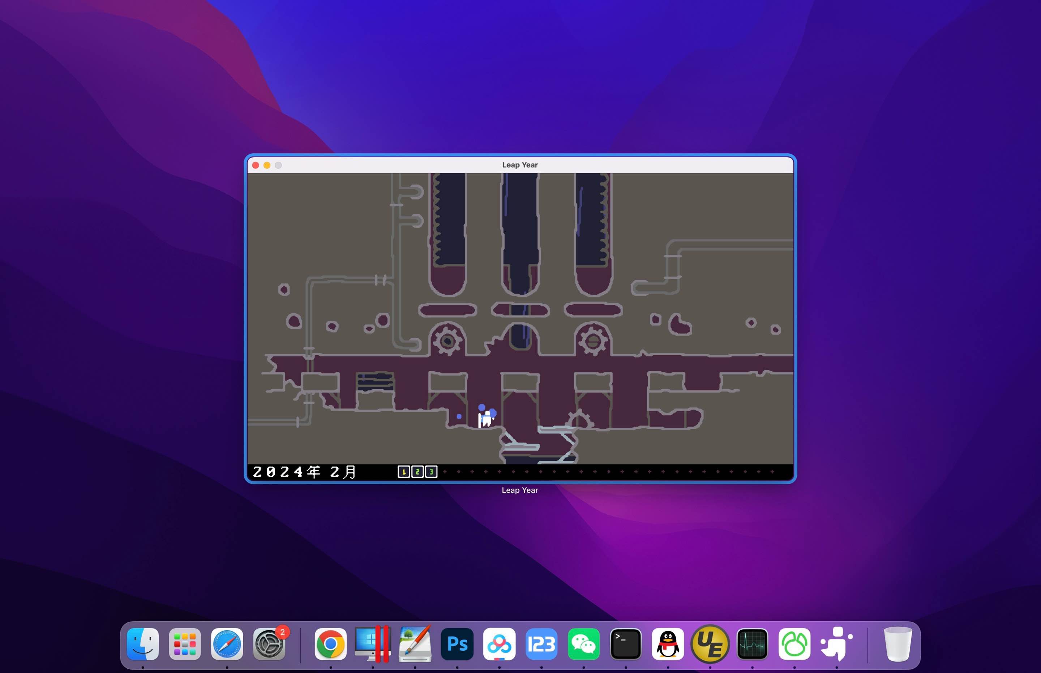Open QQ penguin app in the Dock
This screenshot has width=1041, height=673.
click(x=668, y=644)
